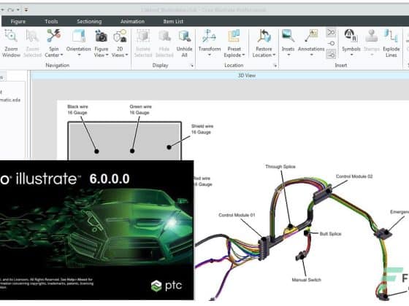Expand the Annotations dropdown arrow

311,55
